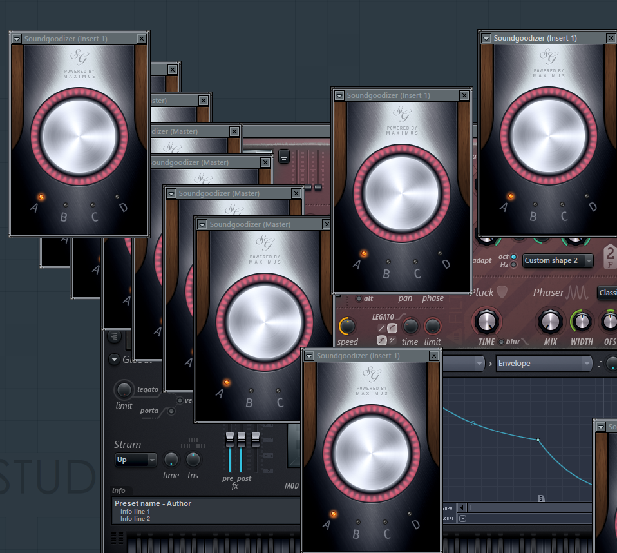Click the Strum tns knob
Screen dimensions: 617x553
pyautogui.click(x=193, y=460)
